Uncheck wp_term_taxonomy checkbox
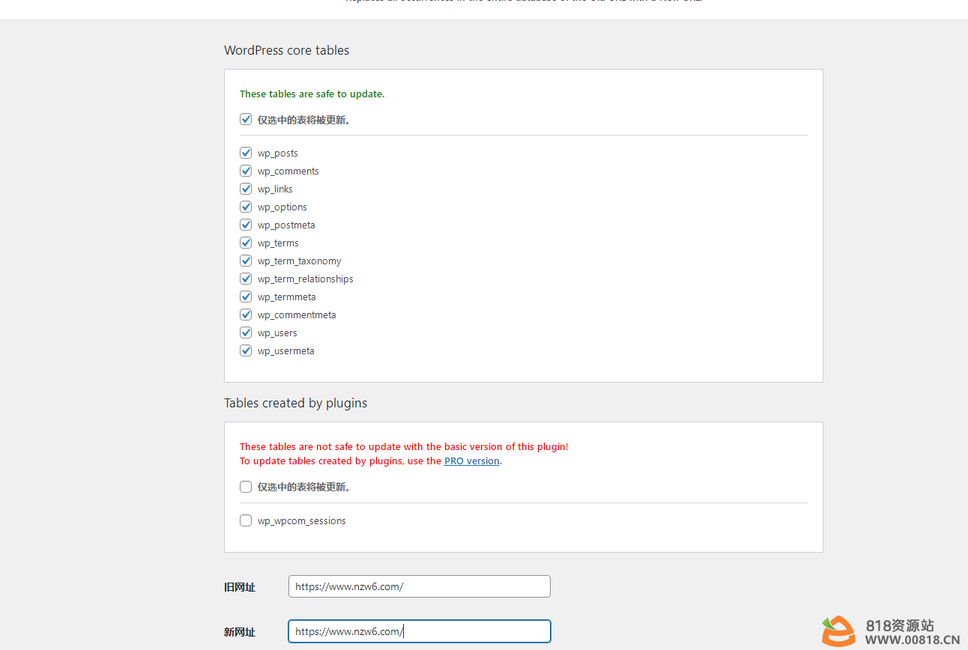 tap(246, 261)
